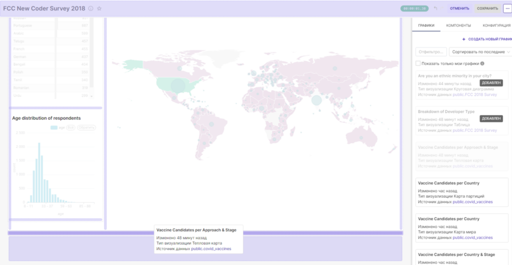Click the small scroll-down arrow in language table
This screenshot has height=265, width=512.
coord(91,96)
